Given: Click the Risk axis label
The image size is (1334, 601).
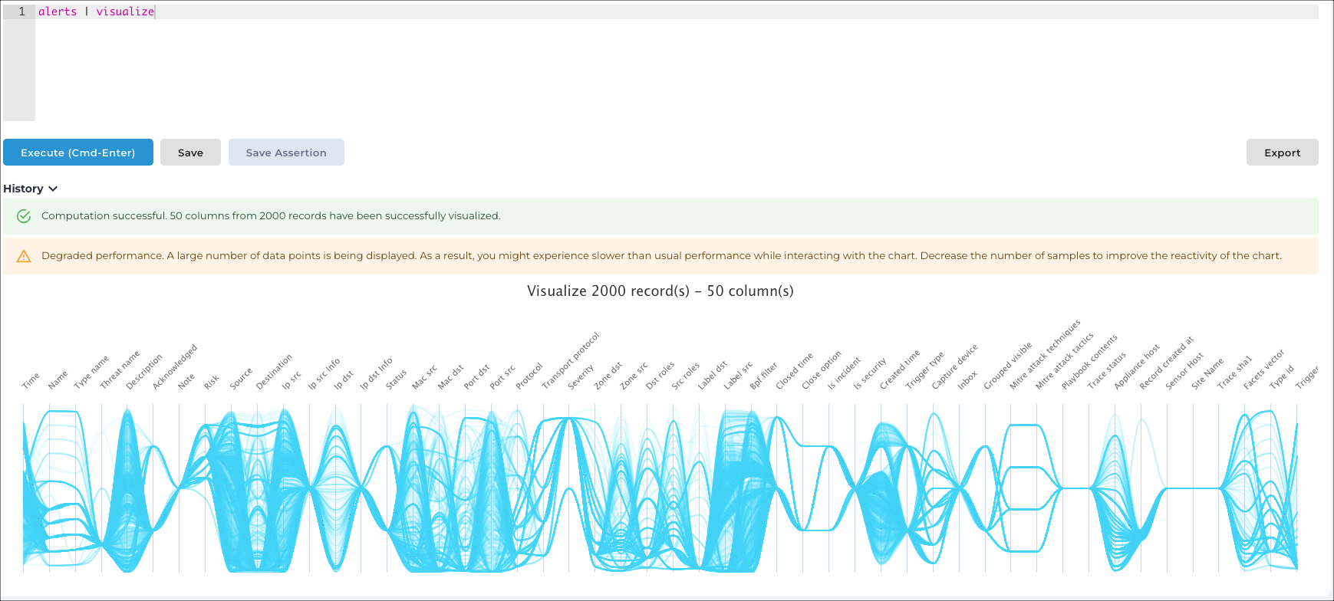Looking at the screenshot, I should click(212, 381).
